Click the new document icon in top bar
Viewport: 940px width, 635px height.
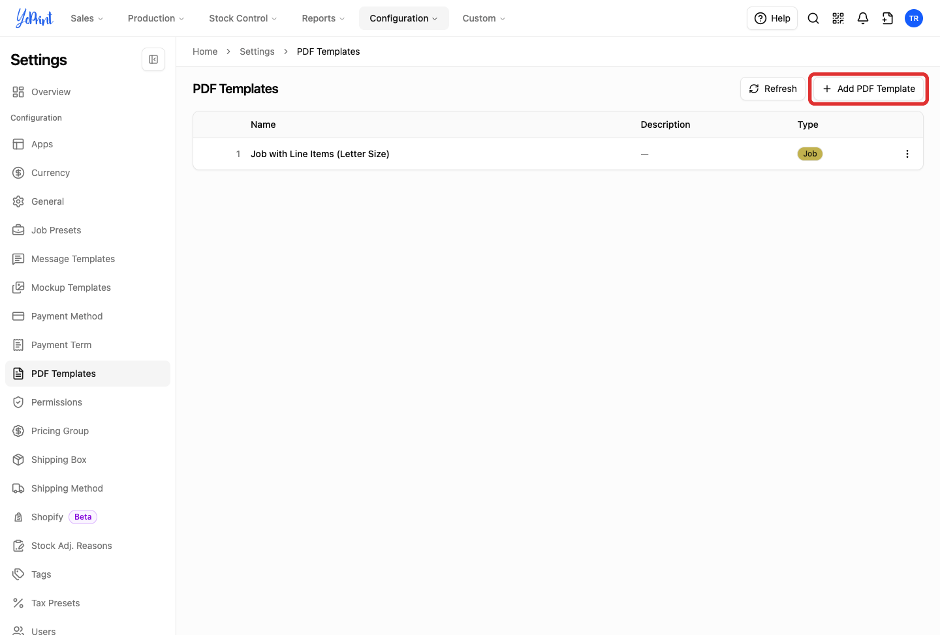coord(888,18)
